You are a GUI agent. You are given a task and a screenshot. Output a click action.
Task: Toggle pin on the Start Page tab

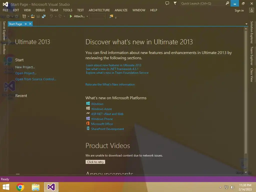(25, 24)
